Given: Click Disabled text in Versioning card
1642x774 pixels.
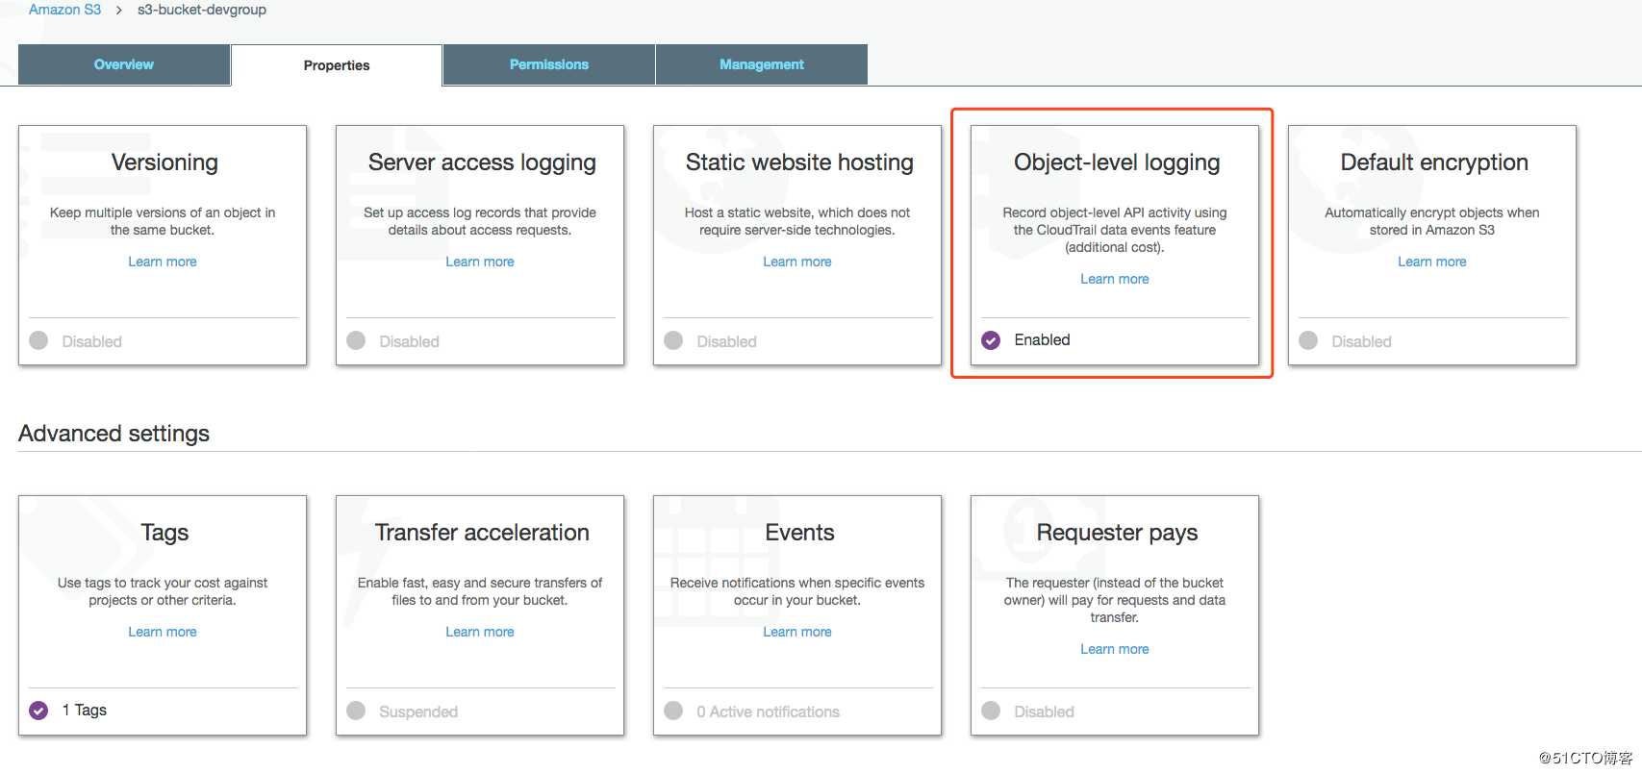Looking at the screenshot, I should coord(91,341).
